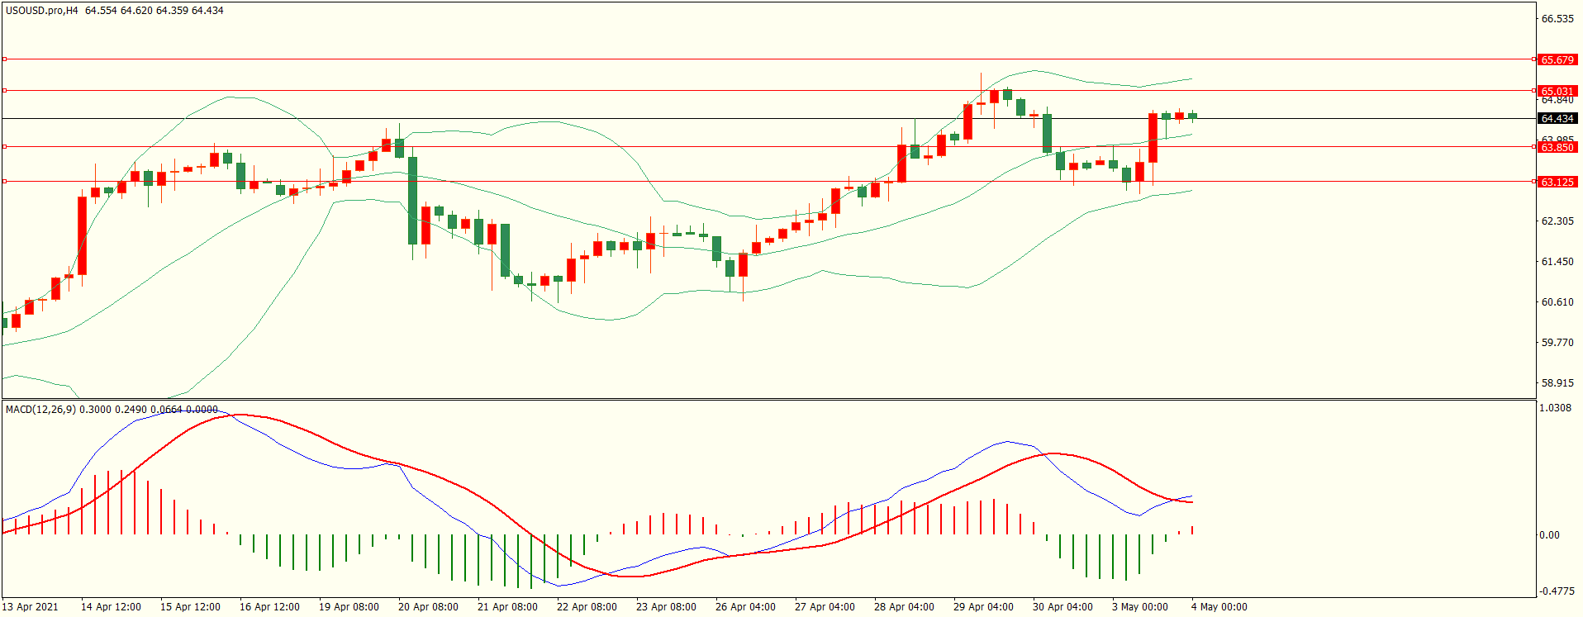Click the 4 May 00:00 time axis label
This screenshot has height=617, width=1583.
(x=1219, y=607)
